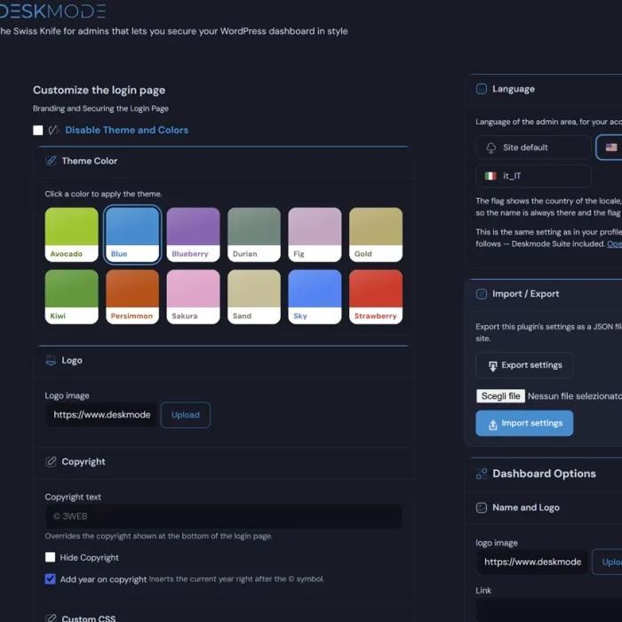Screen dimensions: 622x622
Task: Click the Disable Theme and Colors link
Action: click(x=126, y=130)
